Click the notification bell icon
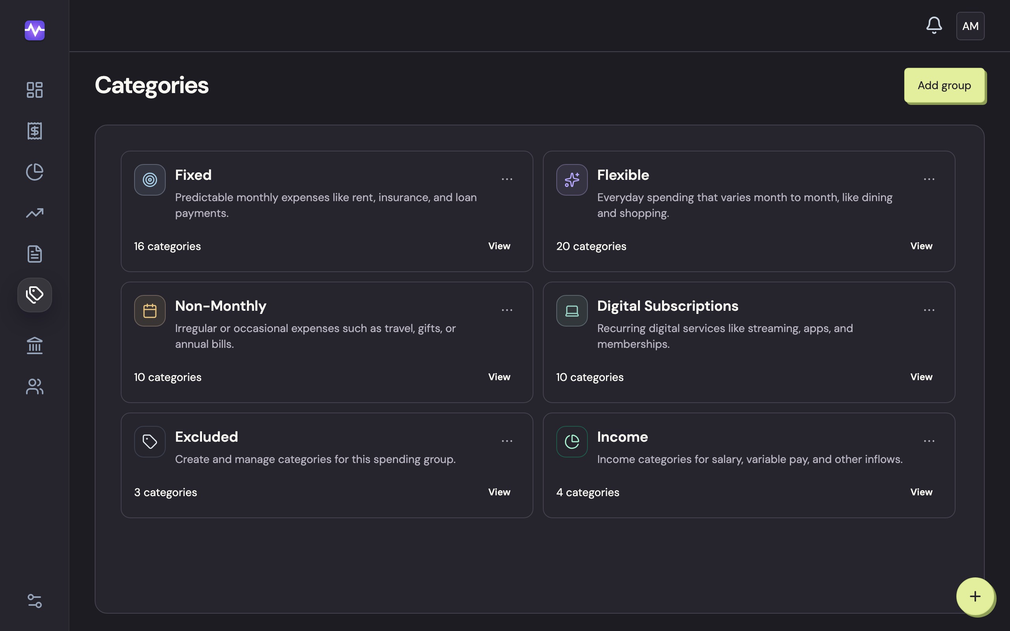Image resolution: width=1010 pixels, height=631 pixels. coord(934,26)
